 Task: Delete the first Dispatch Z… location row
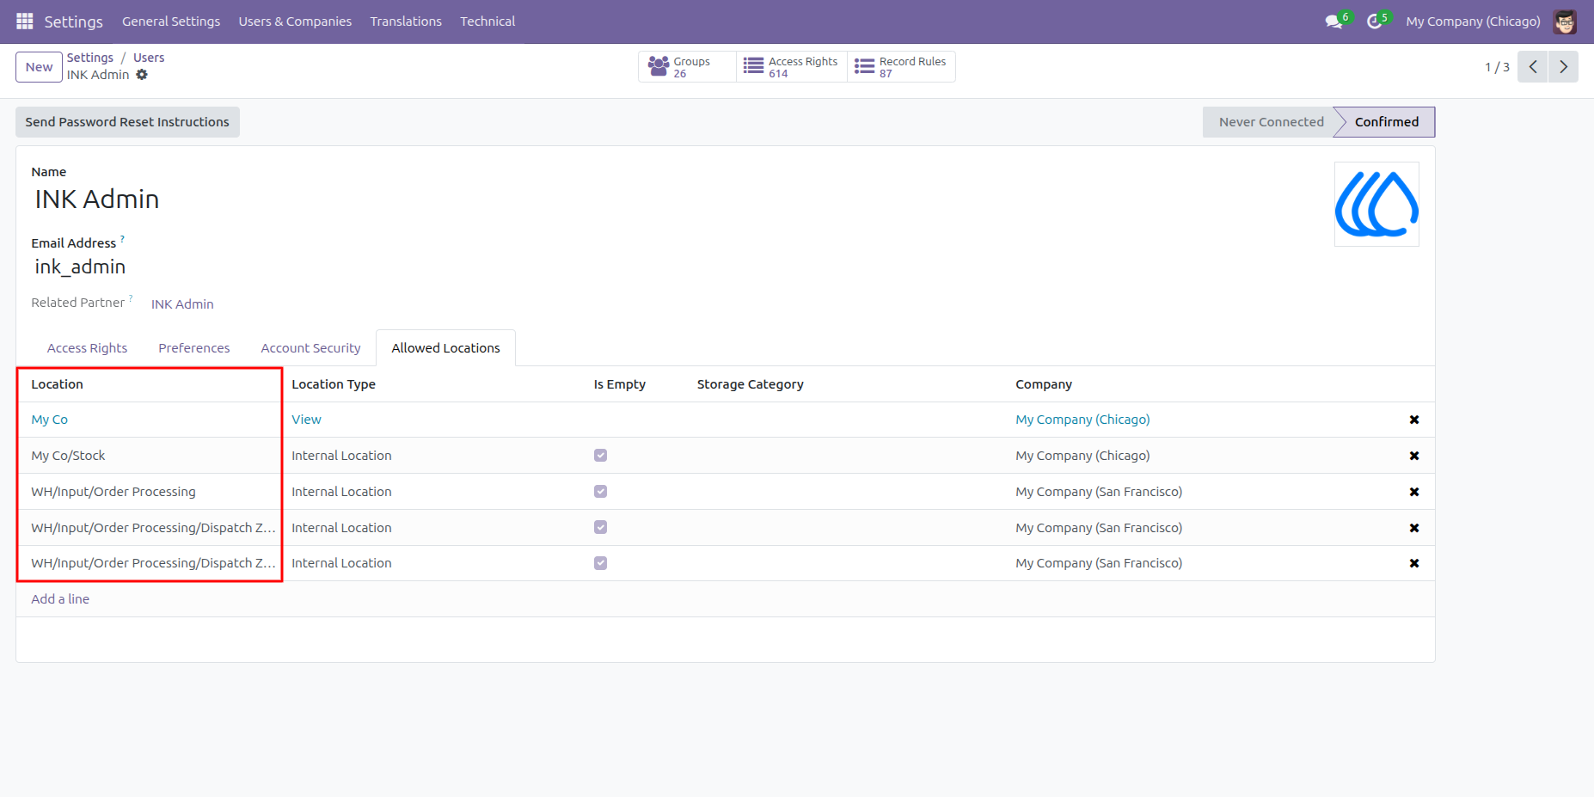(1414, 528)
